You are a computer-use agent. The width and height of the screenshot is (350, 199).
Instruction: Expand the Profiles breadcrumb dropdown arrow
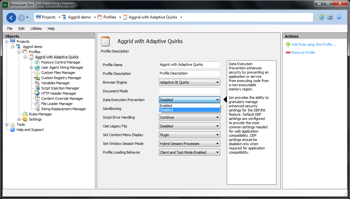[x=120, y=17]
